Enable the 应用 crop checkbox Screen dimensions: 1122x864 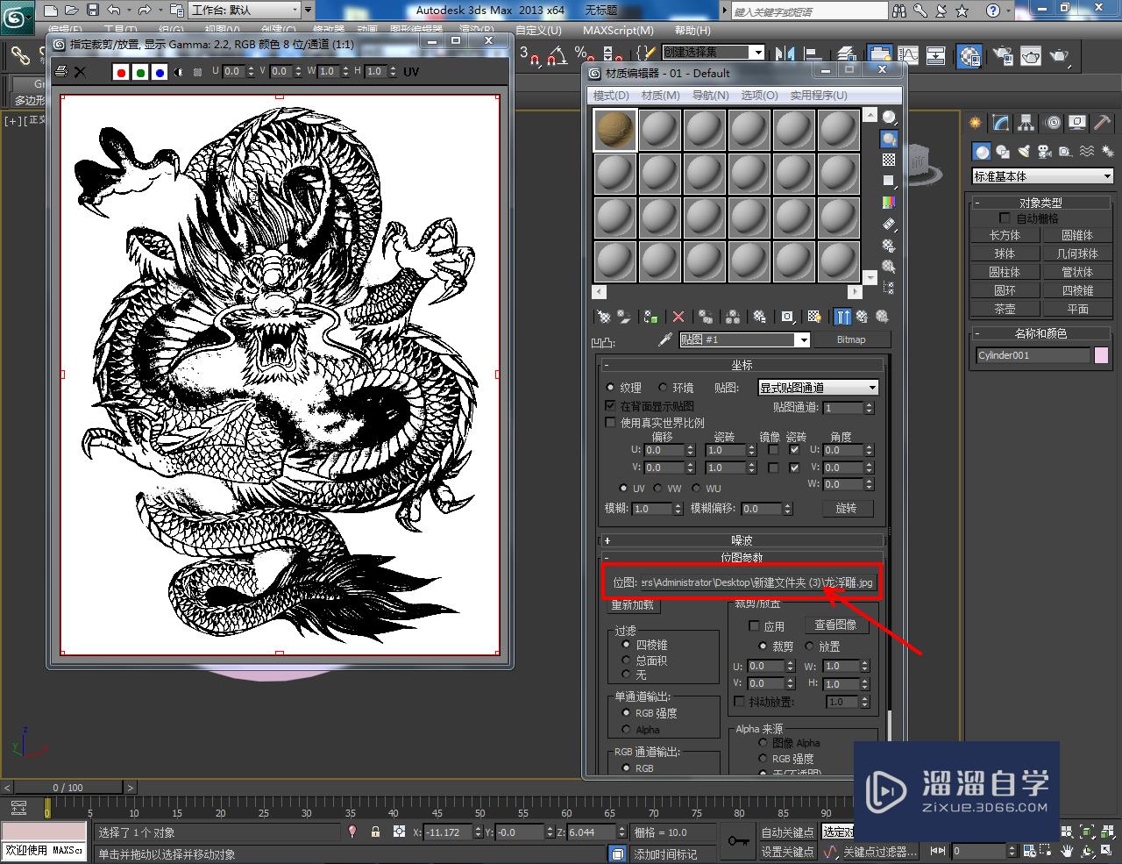[x=754, y=626]
